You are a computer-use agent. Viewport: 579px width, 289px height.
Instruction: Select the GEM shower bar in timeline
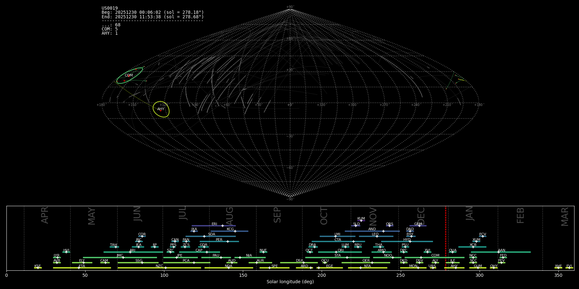[x=418, y=226]
